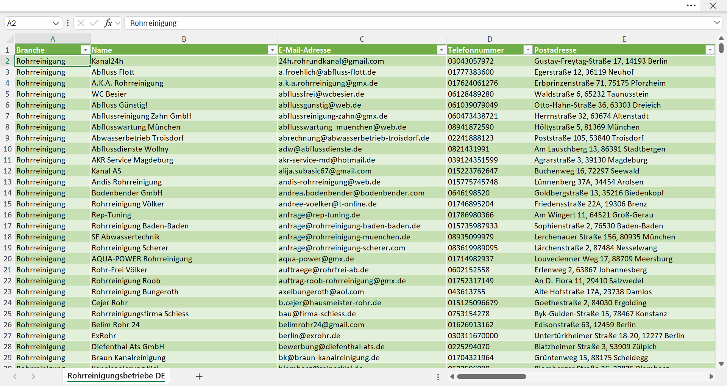Select email alija.subasic67@gmail.com

coord(362,171)
